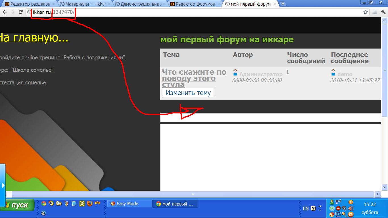Open the new tab button
Image resolution: width=388 pixels, height=218 pixels.
[x=283, y=4]
